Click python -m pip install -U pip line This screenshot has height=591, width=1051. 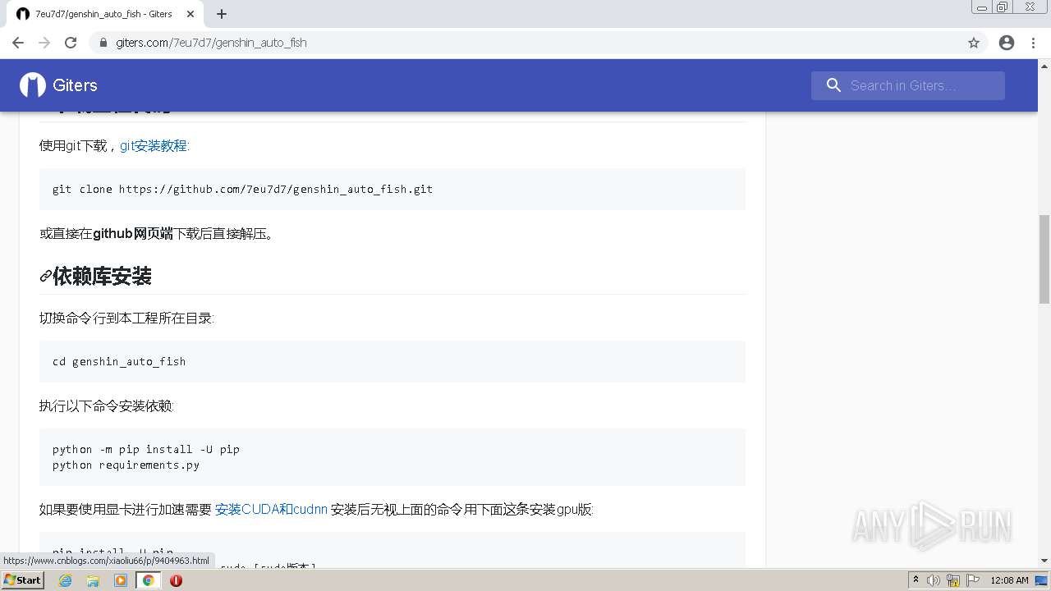click(146, 449)
